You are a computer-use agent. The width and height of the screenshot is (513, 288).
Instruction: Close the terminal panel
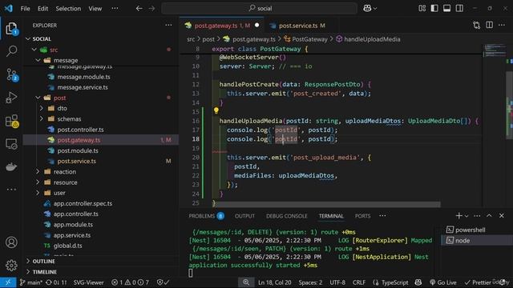pos(502,216)
